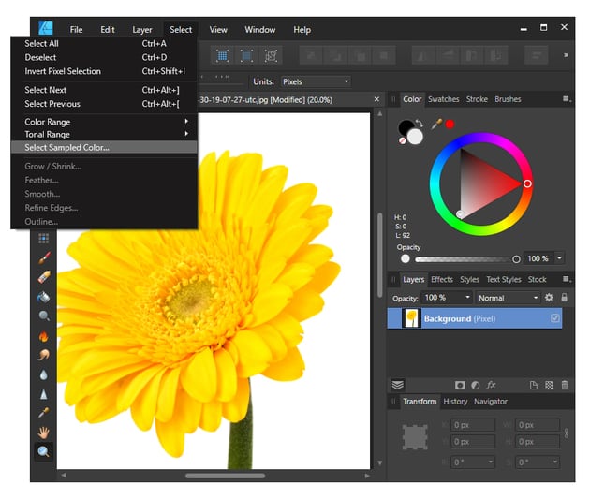Click the layer stack icon below Layers
The height and width of the screenshot is (499, 590).
click(398, 385)
